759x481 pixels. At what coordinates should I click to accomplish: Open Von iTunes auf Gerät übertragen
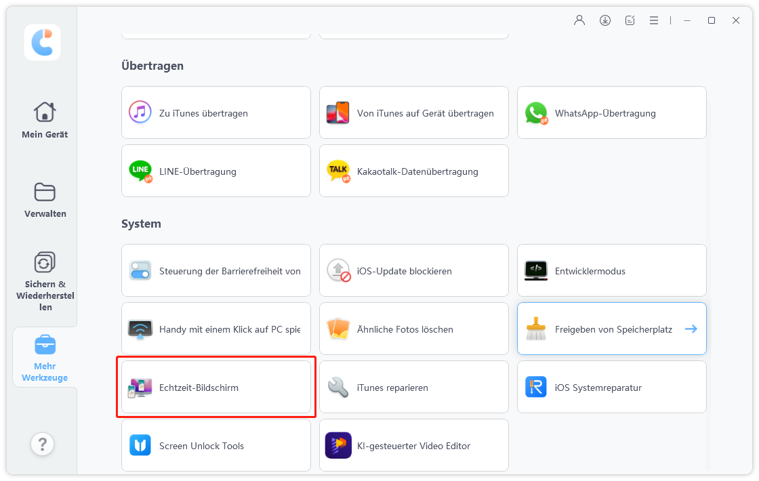(x=414, y=112)
